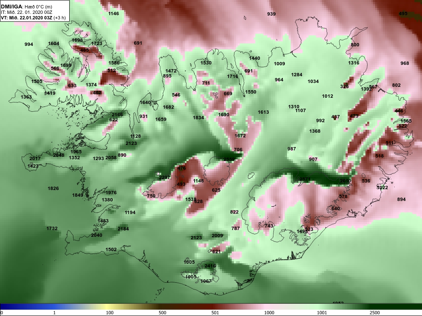Click the map value '2166'
The width and height of the screenshot is (422, 316).
(x=117, y=115)
